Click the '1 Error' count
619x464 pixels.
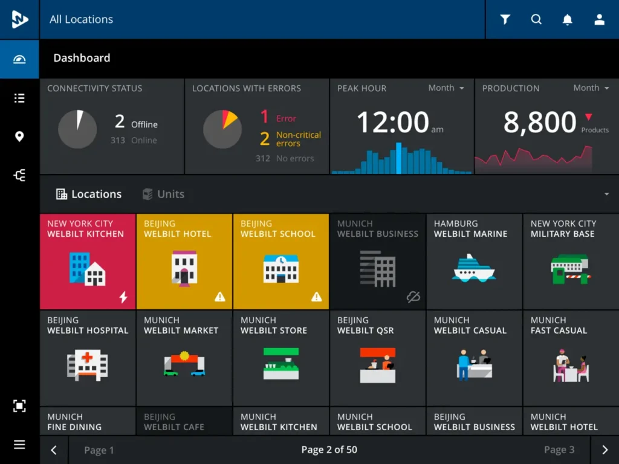[278, 117]
